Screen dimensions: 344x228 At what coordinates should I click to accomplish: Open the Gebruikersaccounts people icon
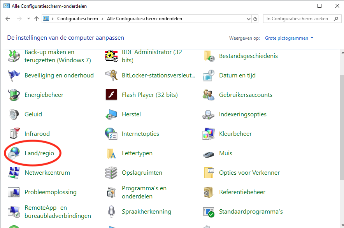tap(209, 95)
